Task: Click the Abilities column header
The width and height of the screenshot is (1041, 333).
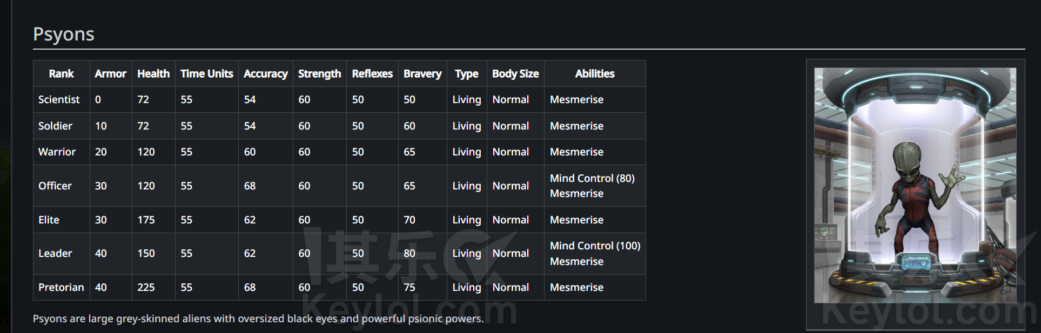Action: click(x=594, y=73)
